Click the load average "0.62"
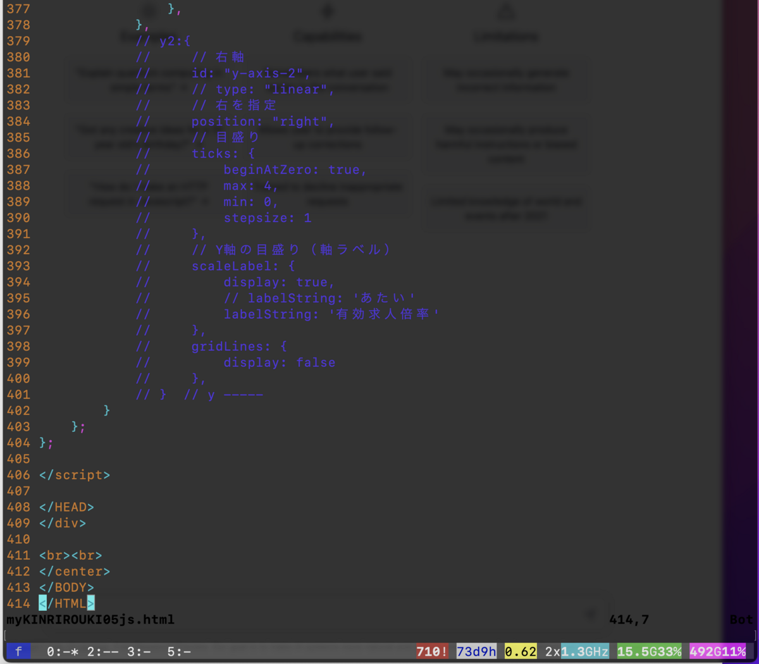The width and height of the screenshot is (759, 664). coord(521,651)
